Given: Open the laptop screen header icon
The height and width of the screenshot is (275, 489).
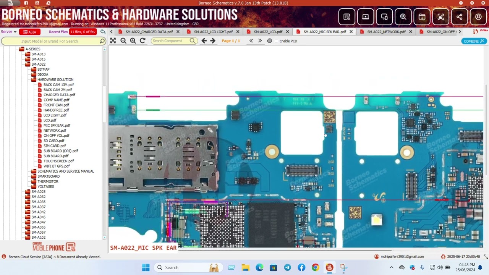Looking at the screenshot, I should coord(365,17).
